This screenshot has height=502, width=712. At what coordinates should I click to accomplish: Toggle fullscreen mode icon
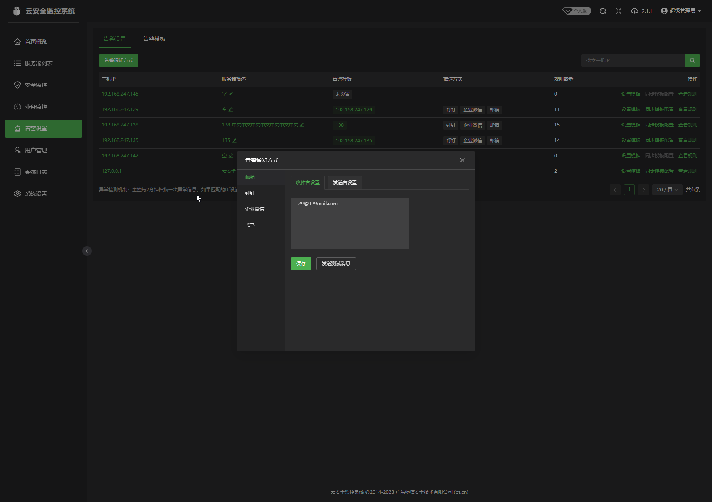click(619, 11)
